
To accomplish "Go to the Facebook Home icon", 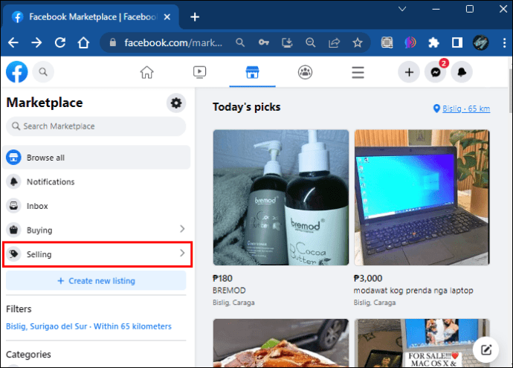I will pyautogui.click(x=147, y=72).
